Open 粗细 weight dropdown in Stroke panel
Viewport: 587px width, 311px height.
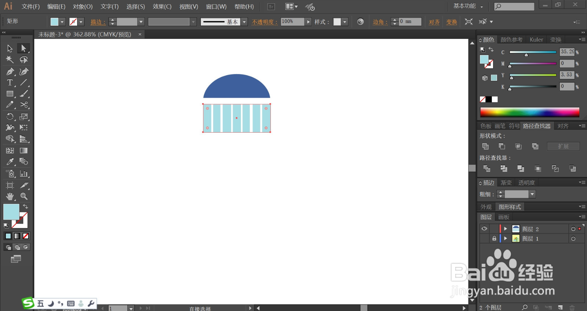[532, 194]
